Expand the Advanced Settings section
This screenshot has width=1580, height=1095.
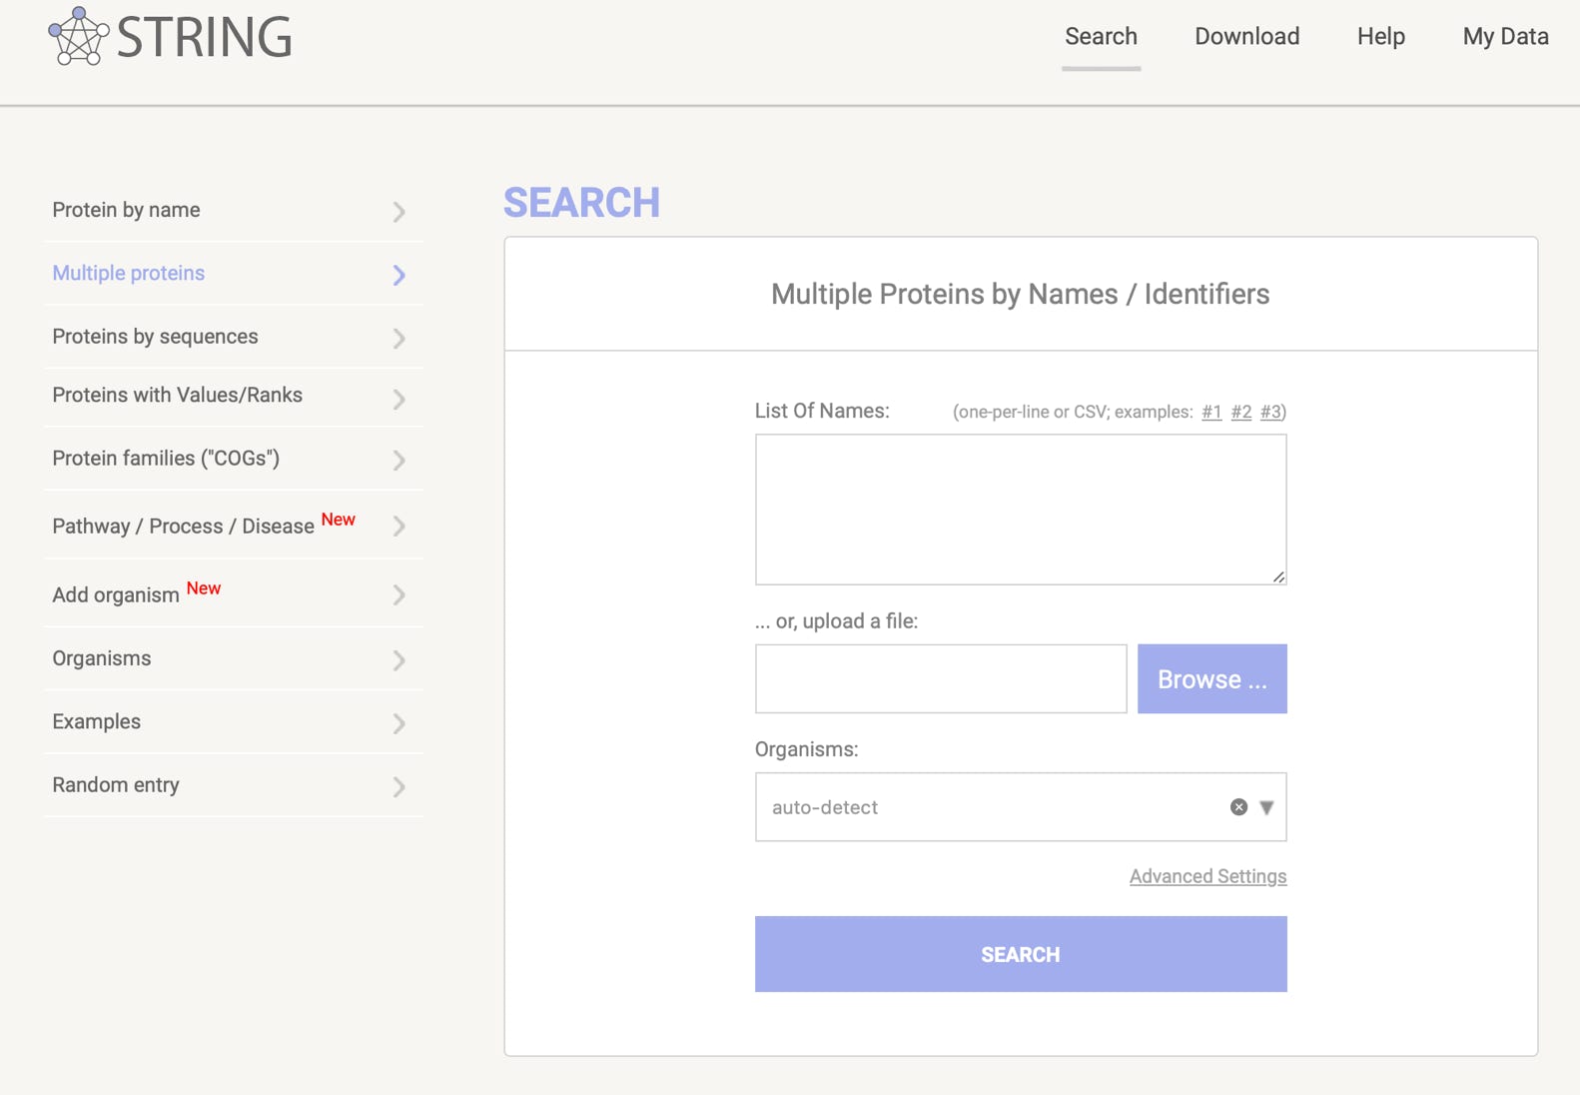click(1207, 876)
